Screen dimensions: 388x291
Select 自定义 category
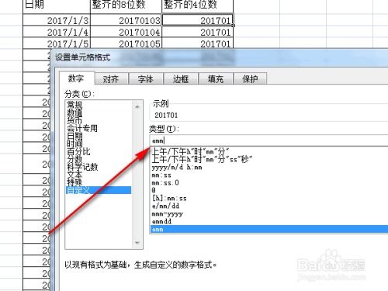click(99, 190)
